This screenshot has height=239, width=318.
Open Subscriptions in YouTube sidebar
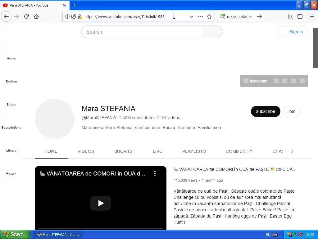click(x=11, y=127)
